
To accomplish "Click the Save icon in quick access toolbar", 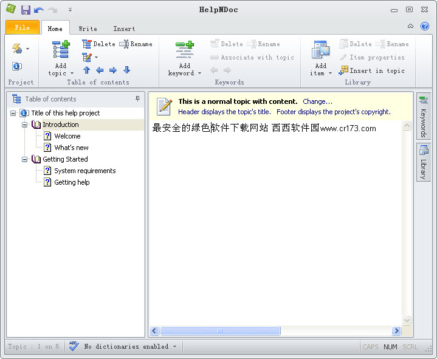I will click(26, 10).
